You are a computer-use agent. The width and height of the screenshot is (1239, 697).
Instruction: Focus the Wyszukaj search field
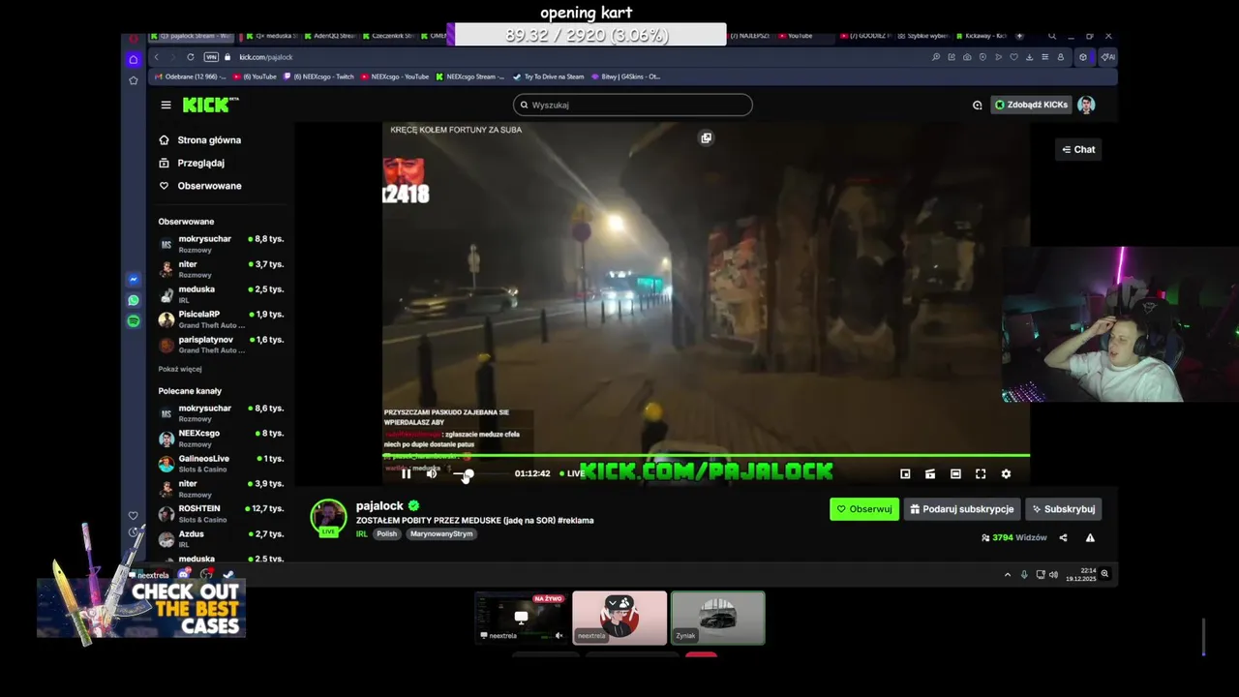632,105
